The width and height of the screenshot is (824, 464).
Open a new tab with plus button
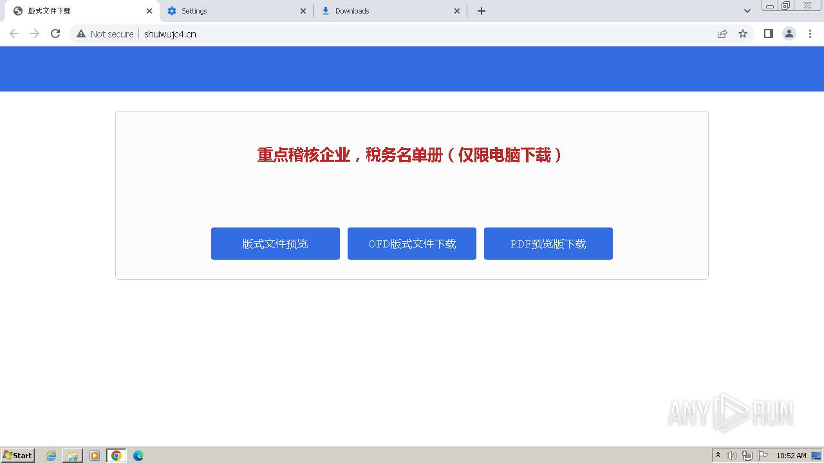(482, 11)
